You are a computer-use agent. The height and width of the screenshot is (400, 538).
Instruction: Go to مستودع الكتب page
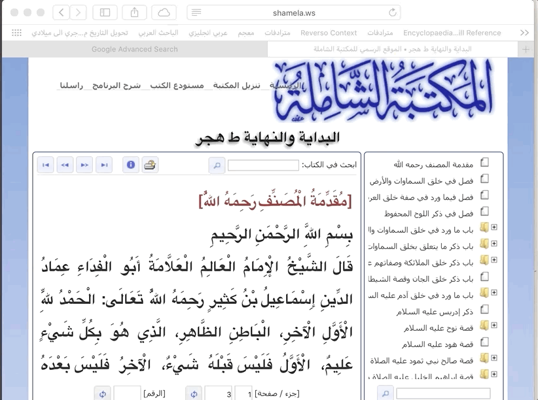pyautogui.click(x=177, y=86)
